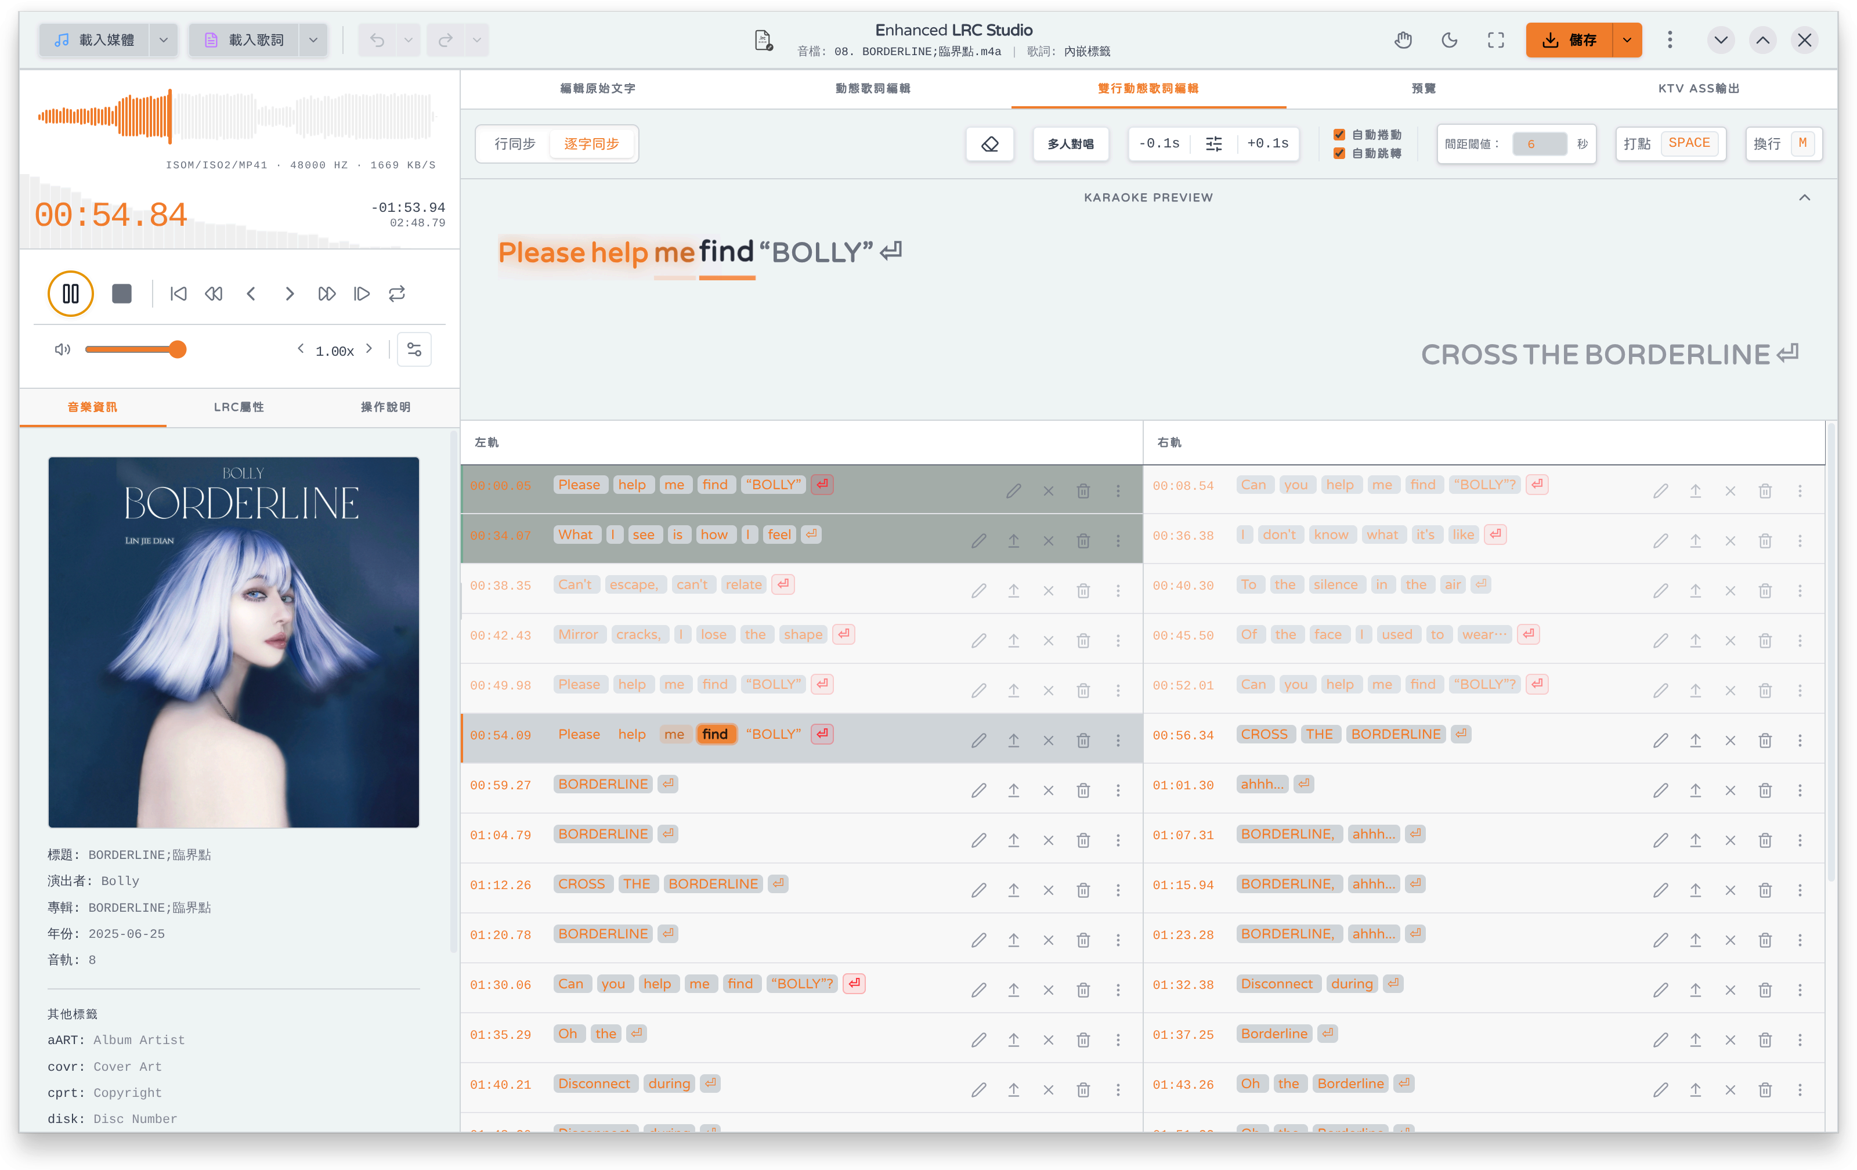The height and width of the screenshot is (1170, 1857).
Task: Click the undo arrow icon
Action: [x=377, y=40]
